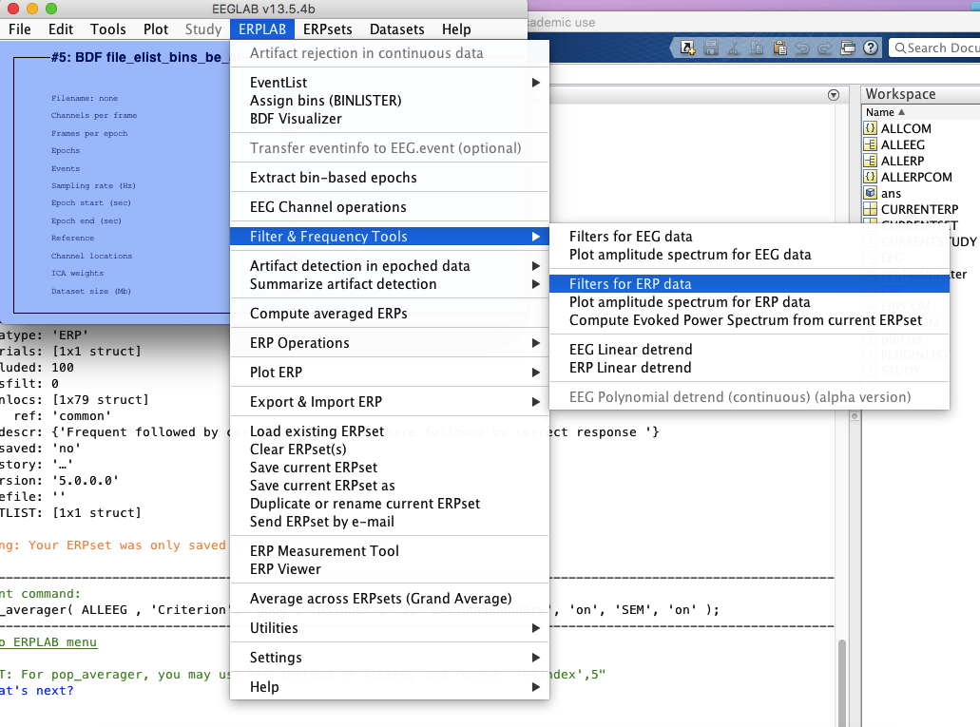Select Average across ERPsets (Grand Average)
The image size is (980, 727).
point(390,599)
